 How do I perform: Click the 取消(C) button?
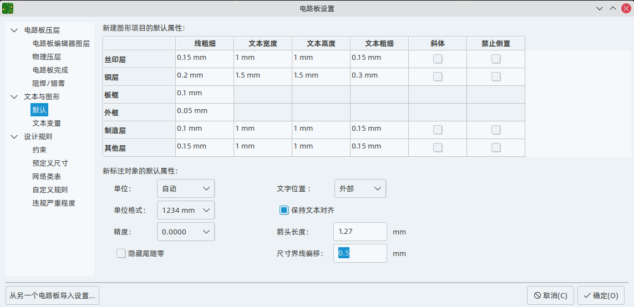[550, 295]
